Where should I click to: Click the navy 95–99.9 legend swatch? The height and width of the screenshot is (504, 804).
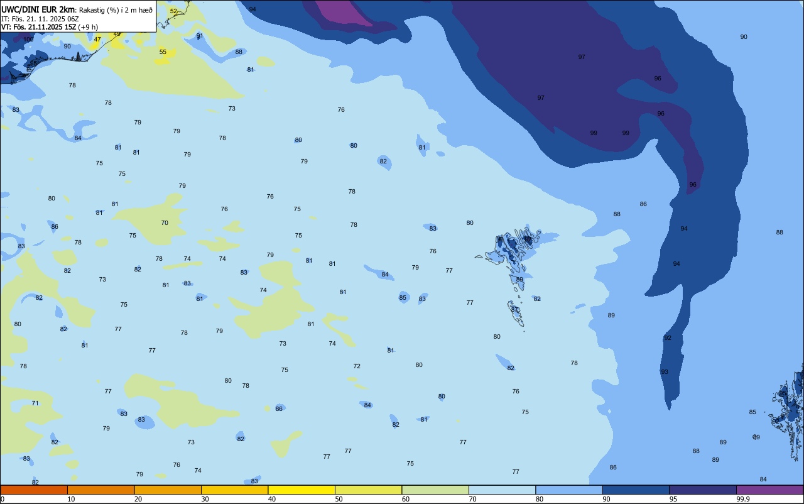pyautogui.click(x=703, y=490)
